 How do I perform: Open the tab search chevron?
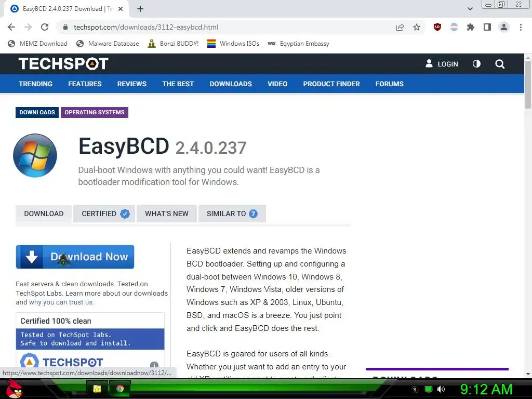click(x=470, y=9)
